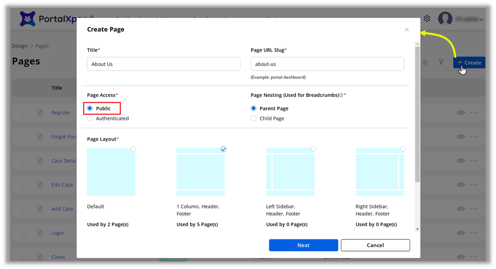496x269 pixels.
Task: Go to Design in the breadcrumb
Action: tap(20, 46)
